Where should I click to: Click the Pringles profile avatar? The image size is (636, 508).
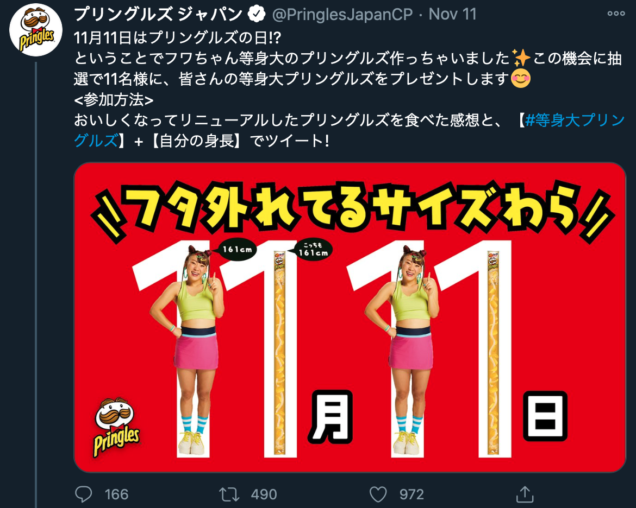[36, 30]
